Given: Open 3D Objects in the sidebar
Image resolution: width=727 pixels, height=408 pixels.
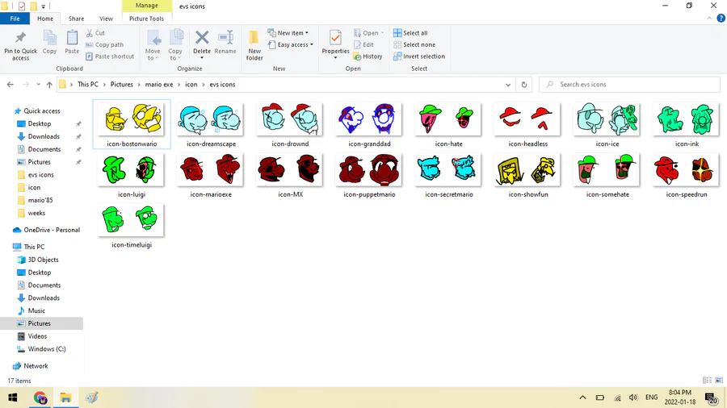Looking at the screenshot, I should click(x=43, y=260).
